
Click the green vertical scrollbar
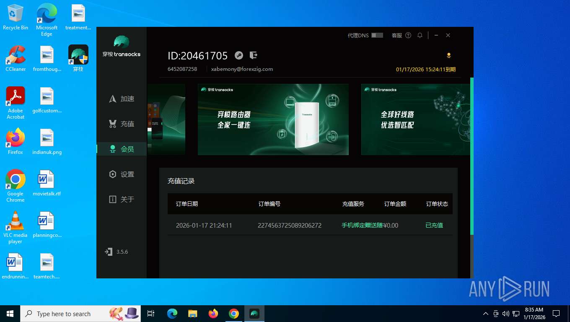472,156
